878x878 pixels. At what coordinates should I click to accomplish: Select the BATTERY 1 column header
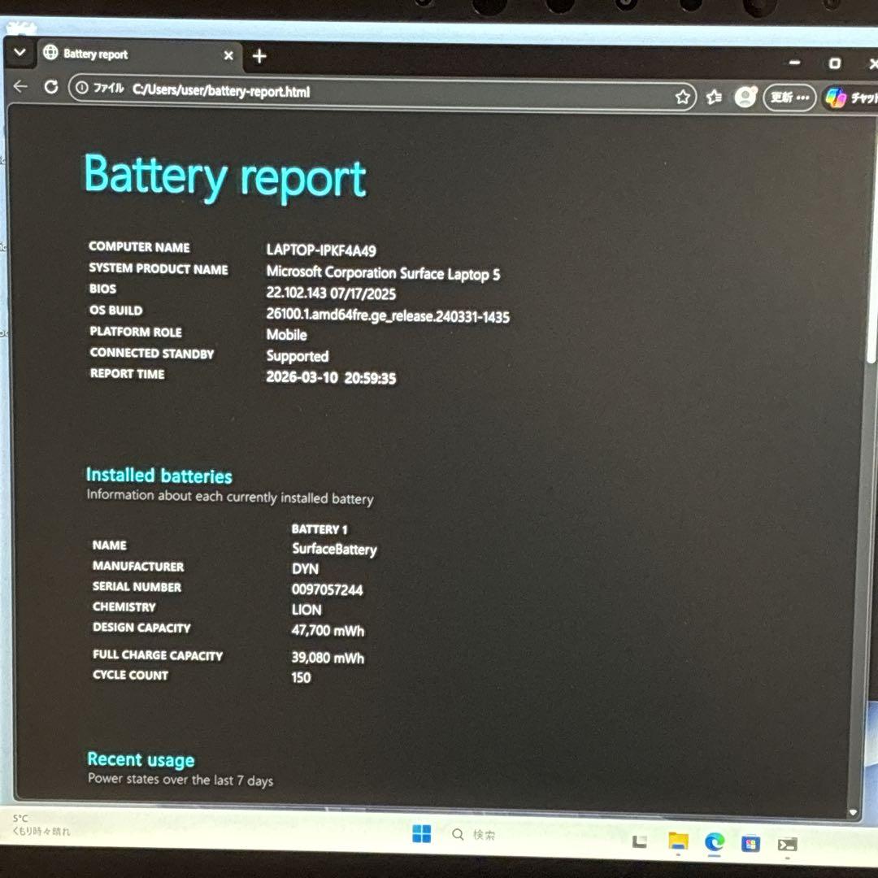[319, 529]
